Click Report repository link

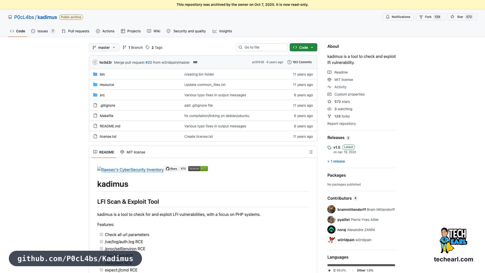[x=341, y=124]
